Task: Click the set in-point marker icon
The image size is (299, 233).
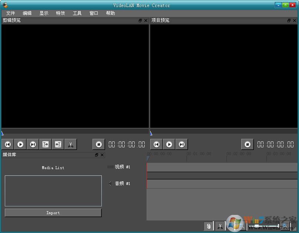Action: (45, 144)
